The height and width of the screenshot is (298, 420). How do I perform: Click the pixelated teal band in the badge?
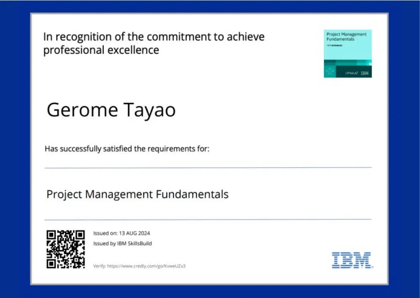coord(348,63)
